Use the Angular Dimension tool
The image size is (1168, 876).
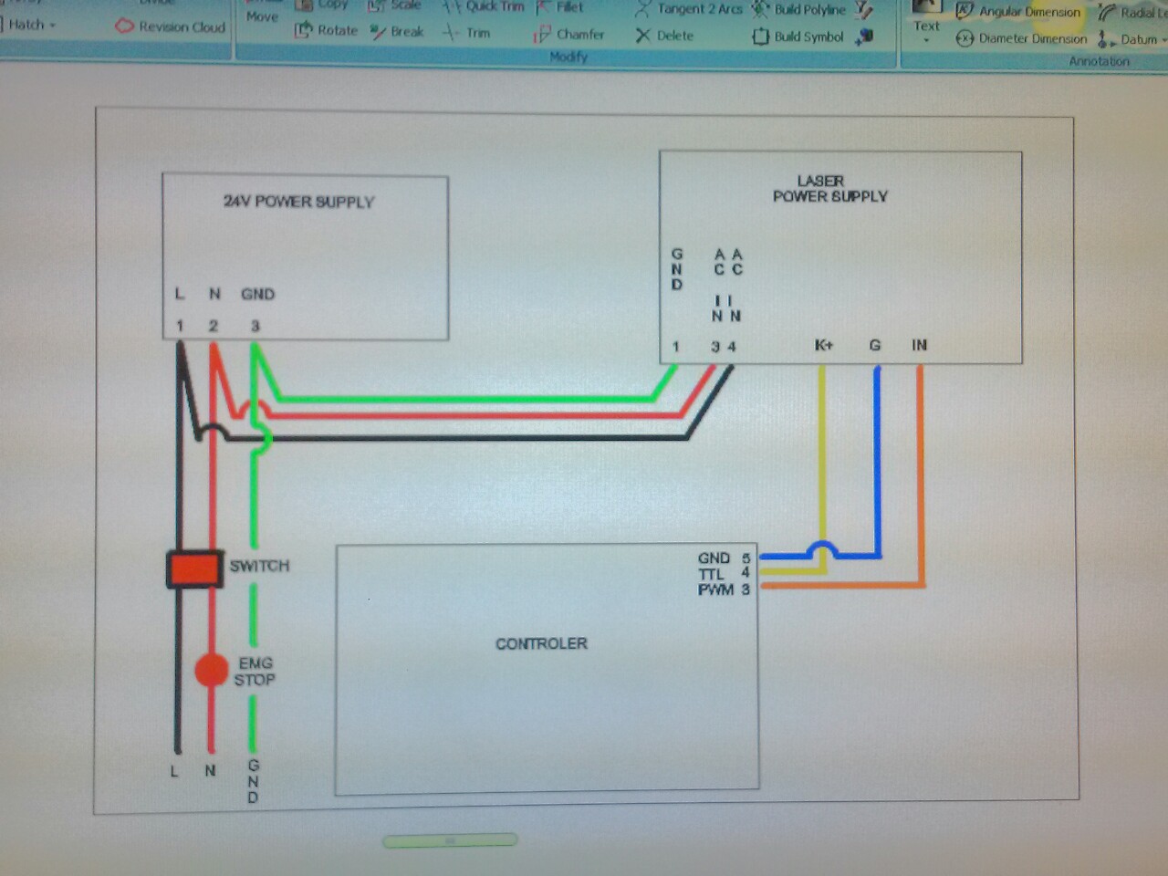[x=1018, y=12]
